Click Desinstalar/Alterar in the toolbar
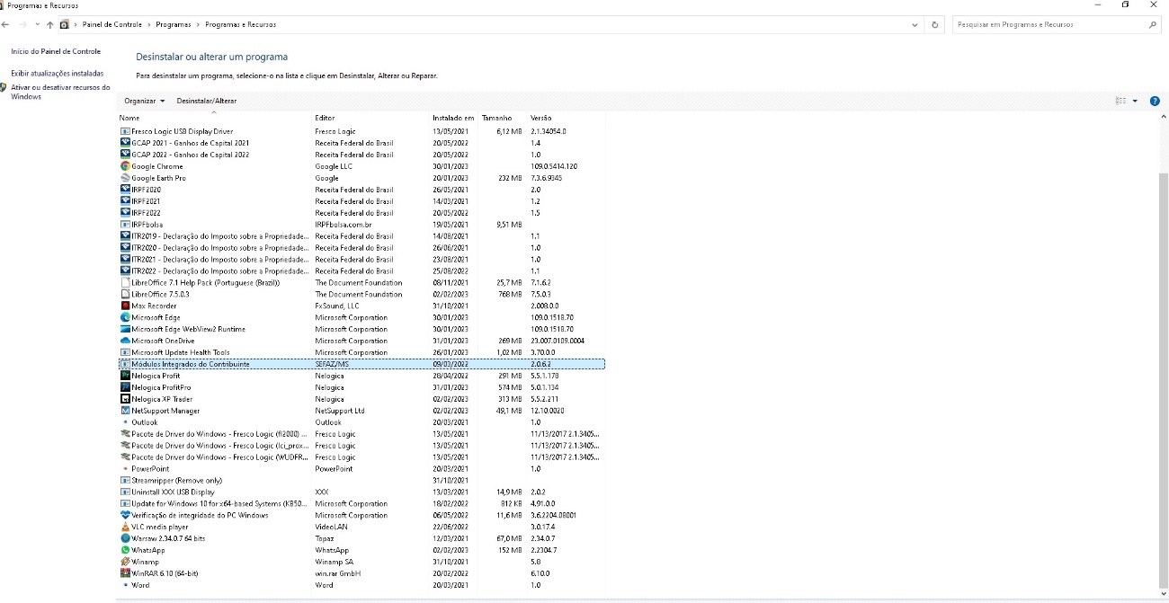1169x603 pixels. (x=207, y=101)
